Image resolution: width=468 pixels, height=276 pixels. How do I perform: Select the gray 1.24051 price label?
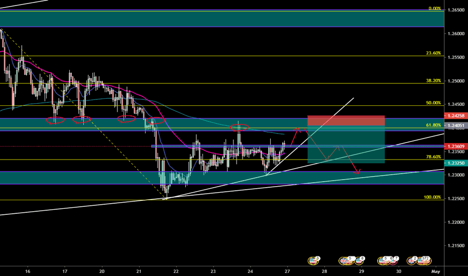pyautogui.click(x=456, y=125)
